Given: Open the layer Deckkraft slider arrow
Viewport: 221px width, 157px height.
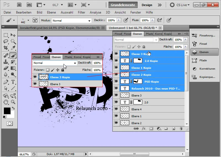Looking at the screenshot, I should 186,40.
